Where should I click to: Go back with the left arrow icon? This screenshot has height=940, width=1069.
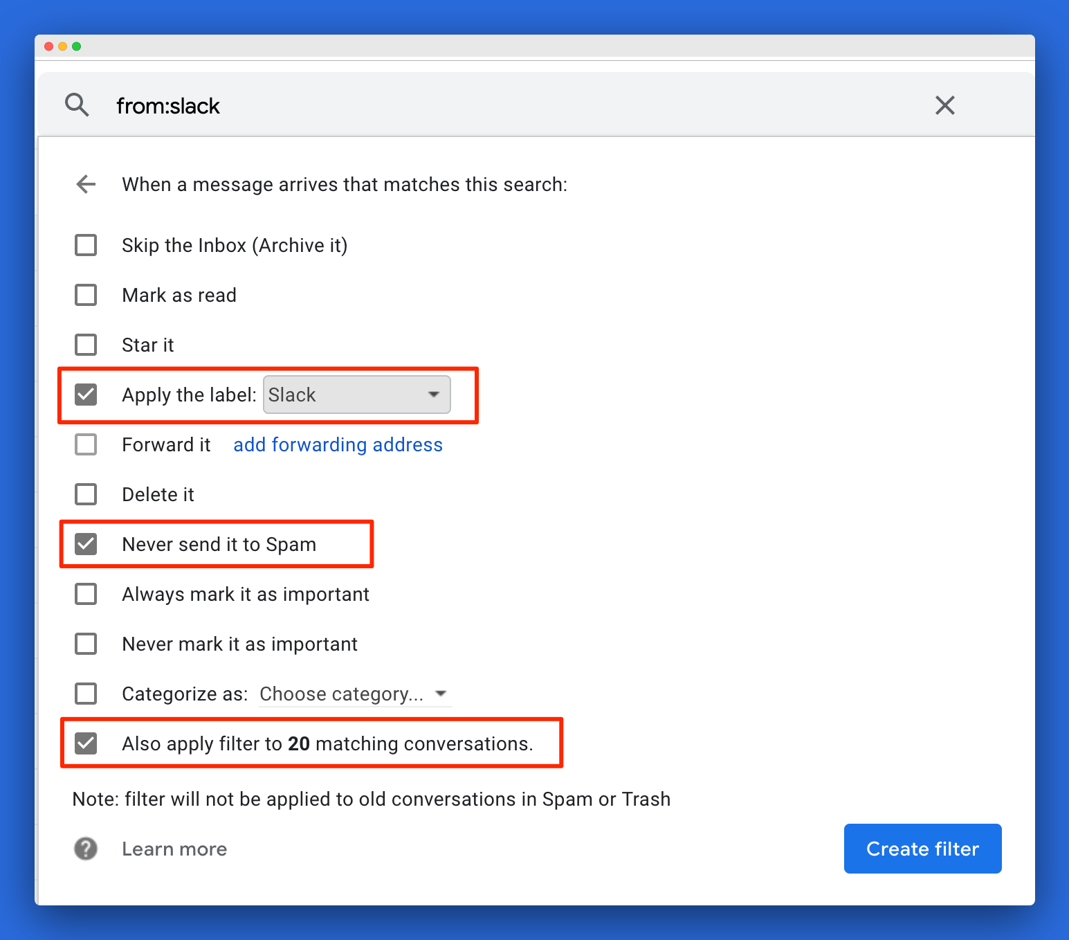[86, 184]
